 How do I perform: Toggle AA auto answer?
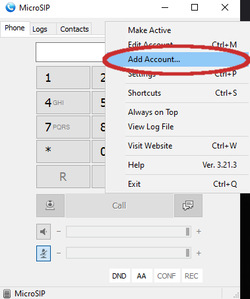(142, 276)
